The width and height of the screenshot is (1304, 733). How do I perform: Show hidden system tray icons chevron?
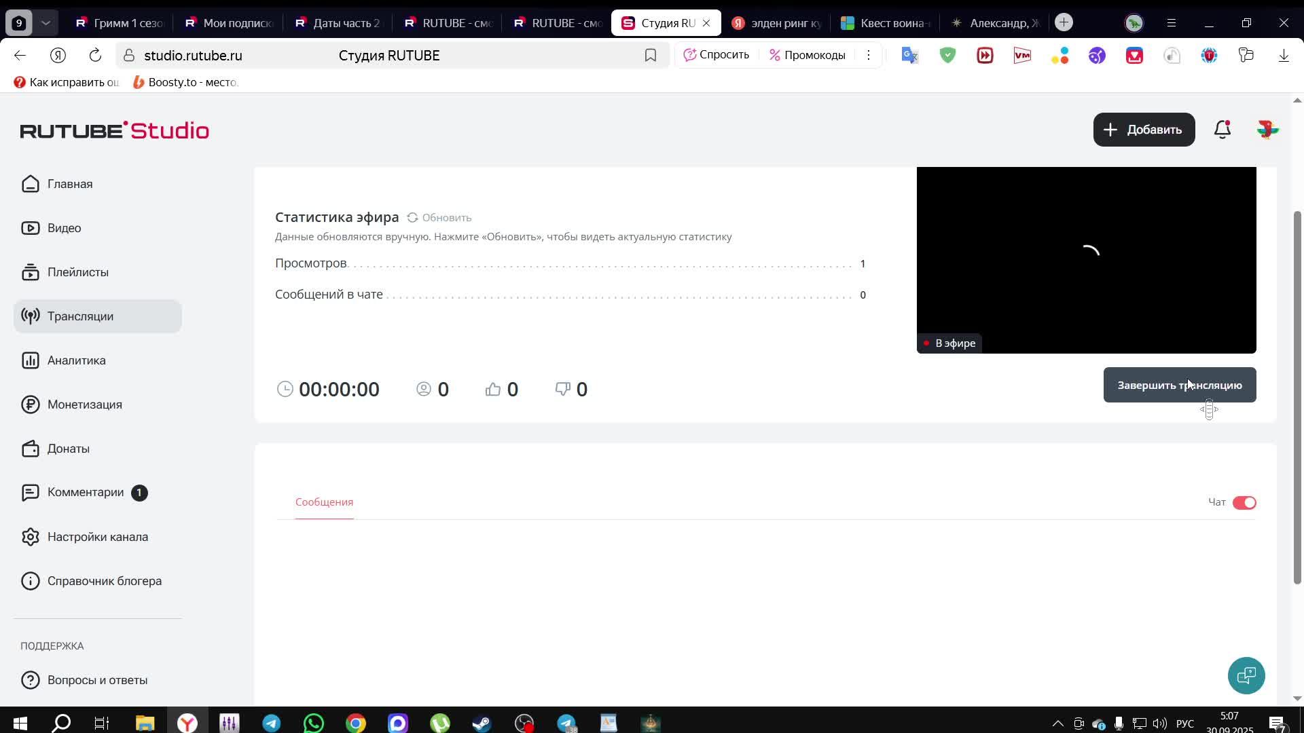pos(1057,723)
